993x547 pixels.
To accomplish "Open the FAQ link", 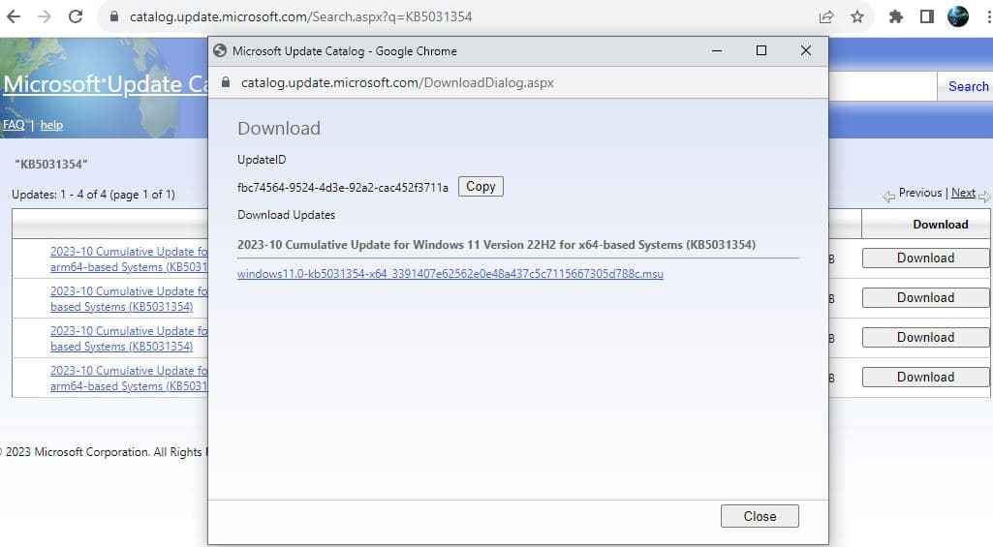I will tap(14, 125).
